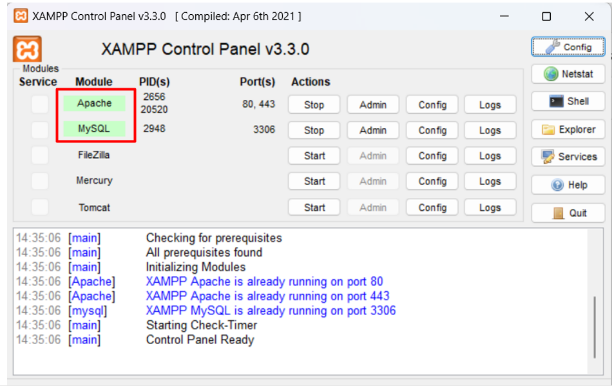Quit XAMPP using the door icon

[568, 213]
